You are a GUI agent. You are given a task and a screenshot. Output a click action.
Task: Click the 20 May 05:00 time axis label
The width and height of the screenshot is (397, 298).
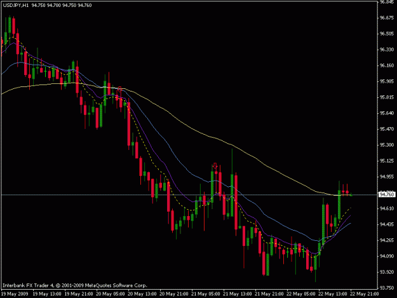[111, 294]
